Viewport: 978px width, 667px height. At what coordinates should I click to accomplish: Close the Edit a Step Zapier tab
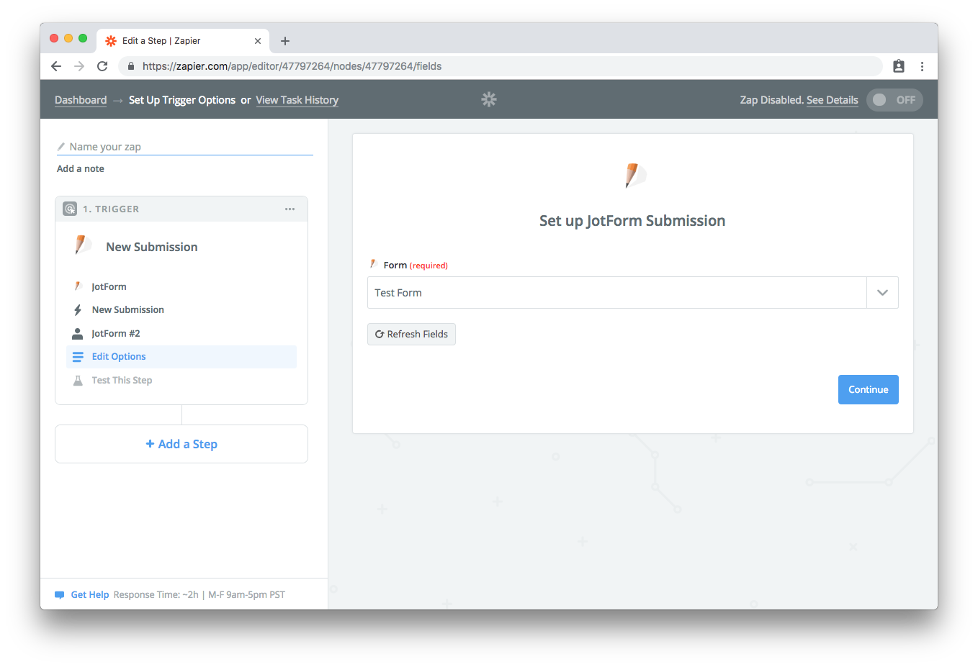258,41
